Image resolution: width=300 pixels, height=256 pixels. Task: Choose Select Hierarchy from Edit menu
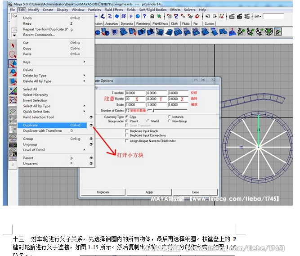click(x=56, y=95)
